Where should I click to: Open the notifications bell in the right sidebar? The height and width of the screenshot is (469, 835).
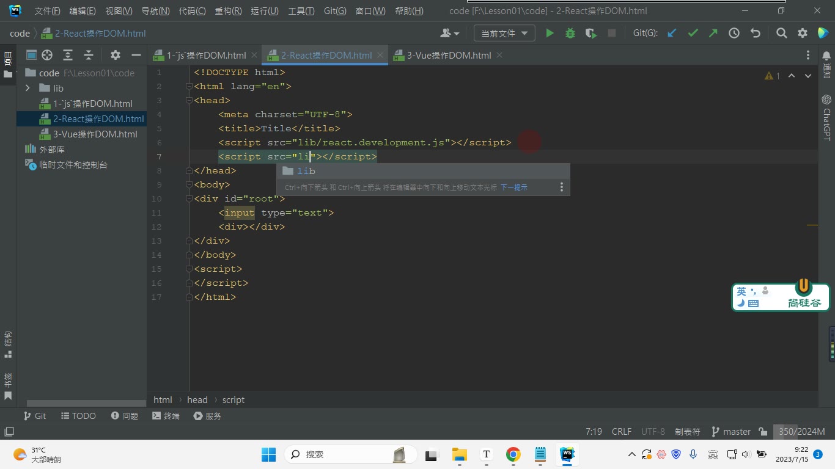[x=826, y=56]
